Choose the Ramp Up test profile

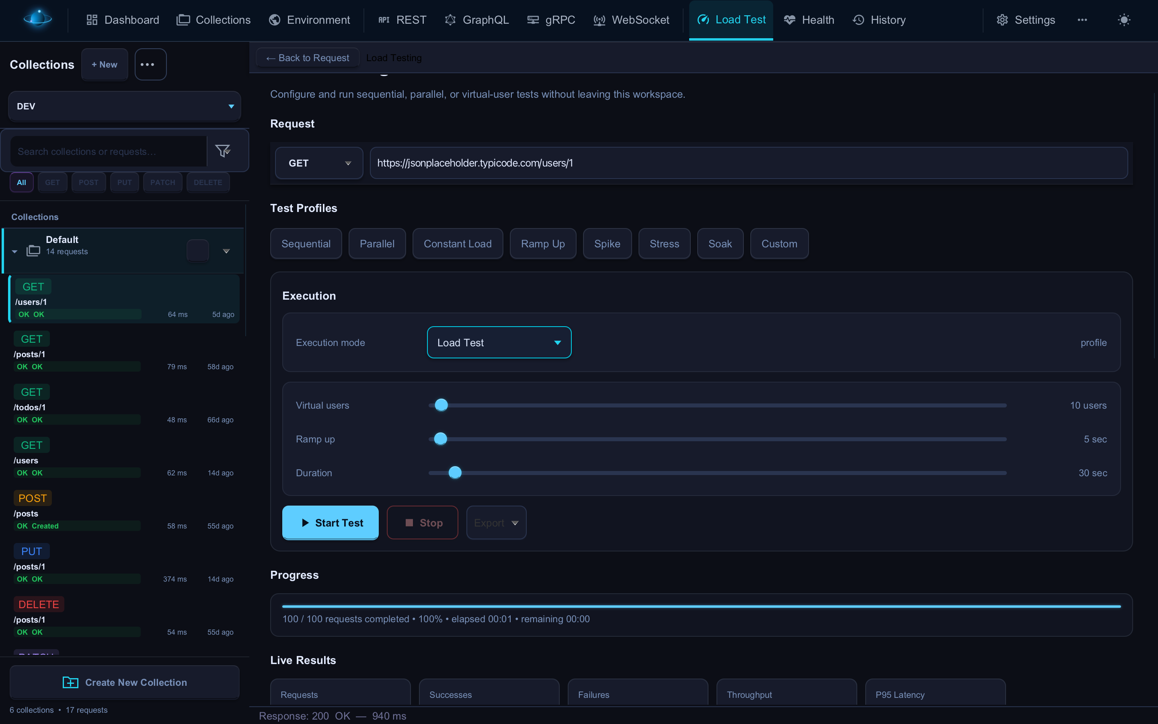[543, 243]
